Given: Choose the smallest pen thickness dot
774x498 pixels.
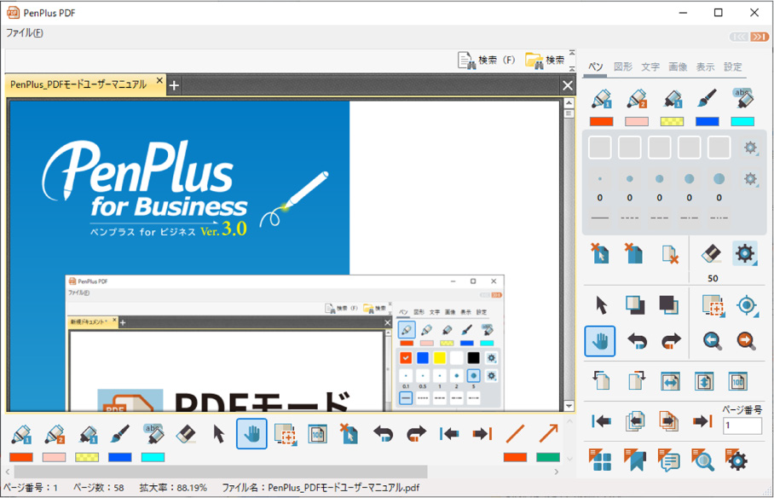Looking at the screenshot, I should [600, 179].
